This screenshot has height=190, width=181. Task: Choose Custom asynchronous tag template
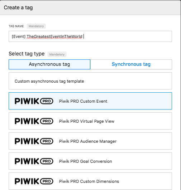point(90,81)
